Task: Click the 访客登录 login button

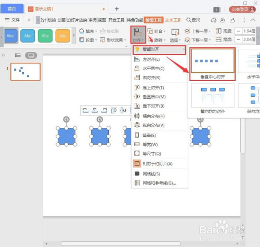Action: [242, 9]
